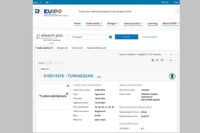Click filing date 16/07/2021
The height and width of the screenshot is (133, 200).
tap(100, 99)
